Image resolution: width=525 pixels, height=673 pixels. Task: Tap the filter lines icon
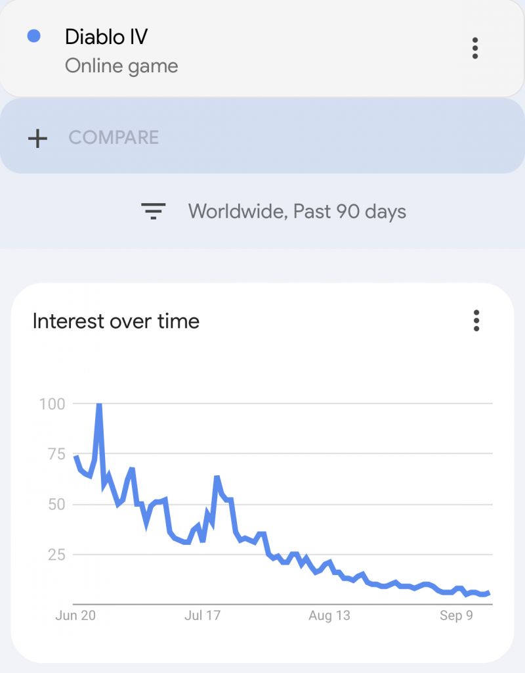pyautogui.click(x=153, y=212)
